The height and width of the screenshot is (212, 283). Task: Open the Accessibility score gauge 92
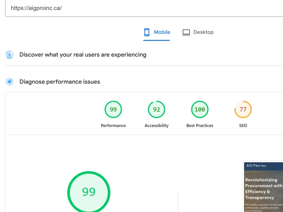pos(156,109)
